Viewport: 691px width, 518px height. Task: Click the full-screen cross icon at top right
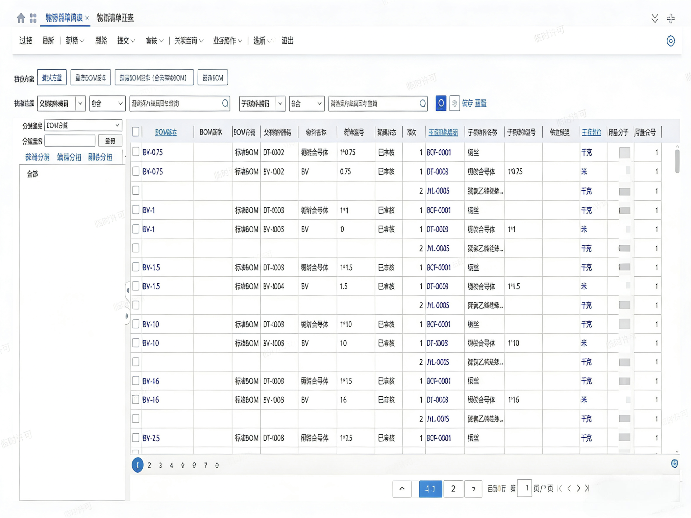(x=671, y=18)
